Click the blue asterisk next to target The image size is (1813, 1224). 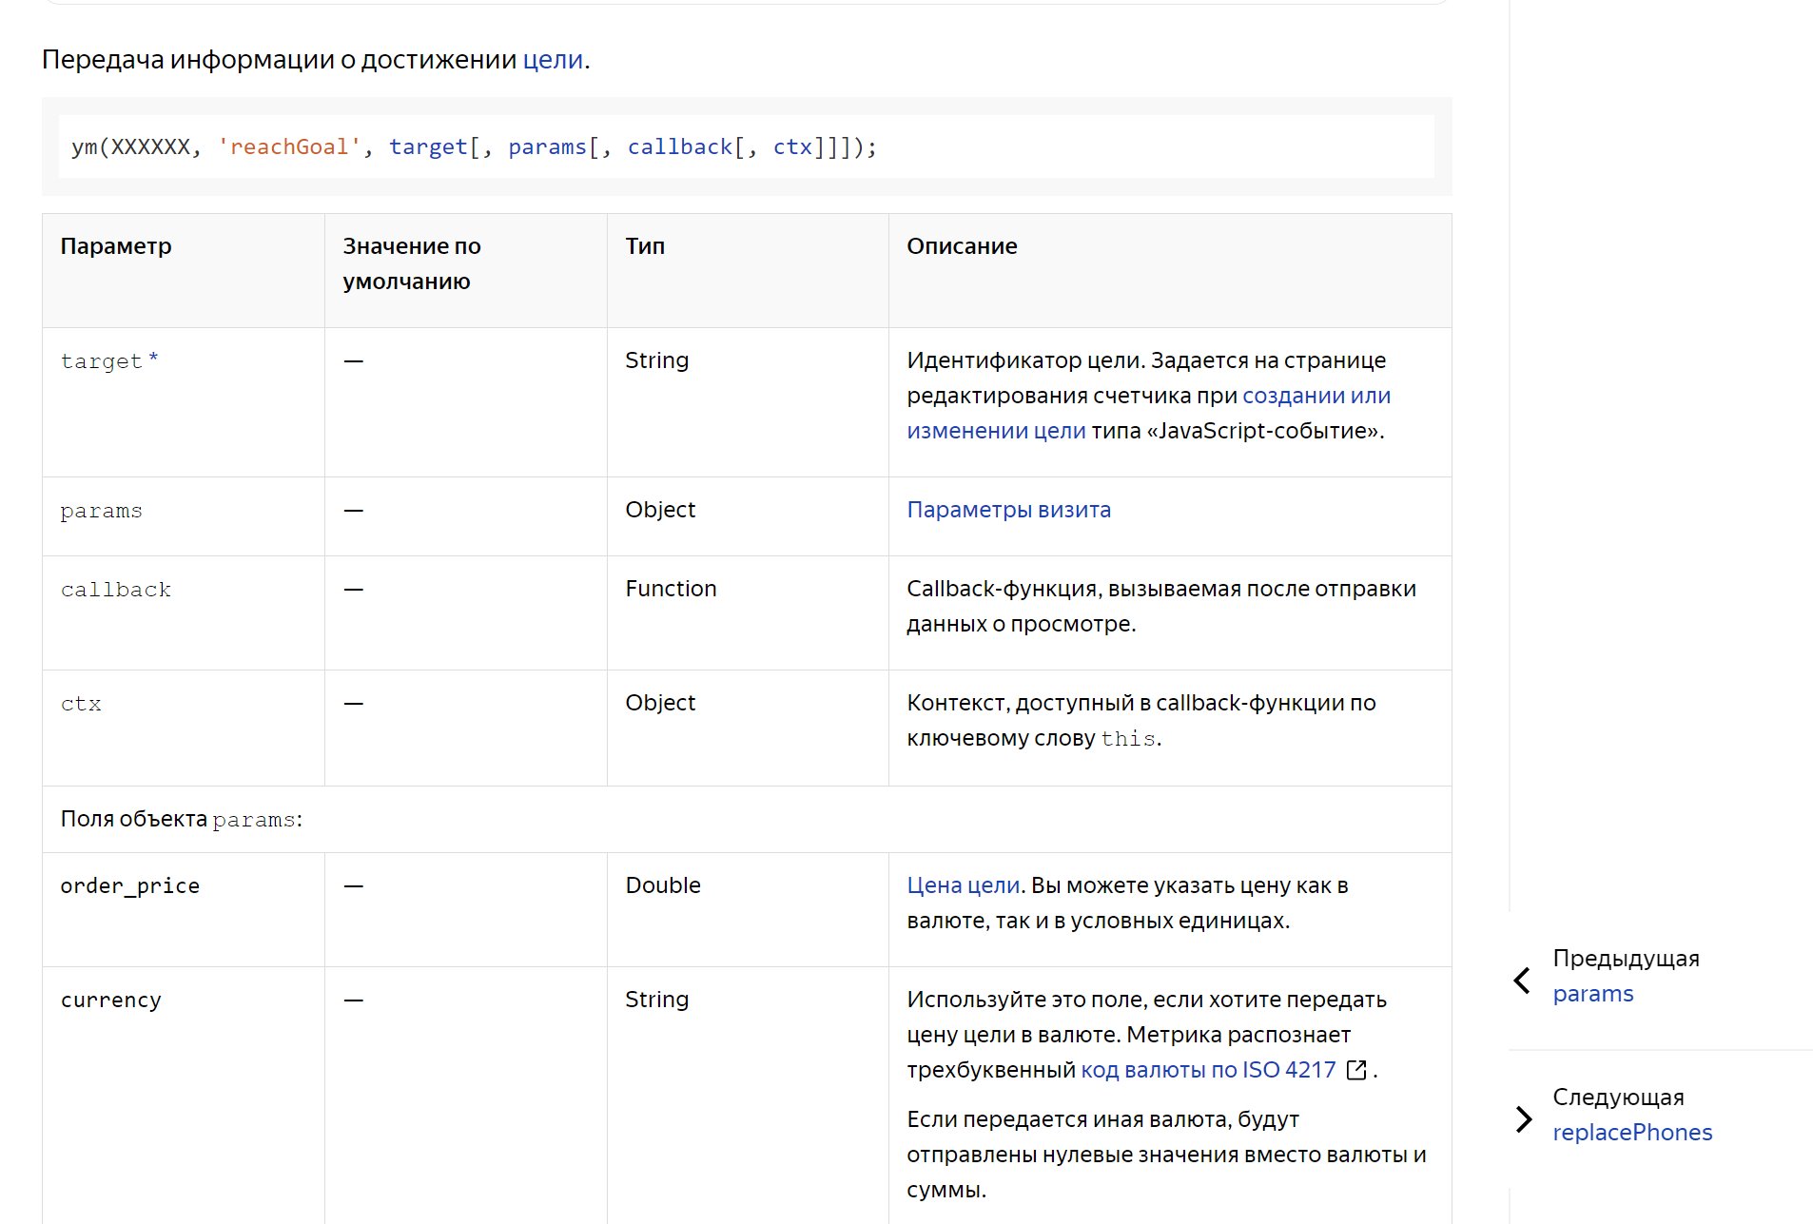click(153, 359)
